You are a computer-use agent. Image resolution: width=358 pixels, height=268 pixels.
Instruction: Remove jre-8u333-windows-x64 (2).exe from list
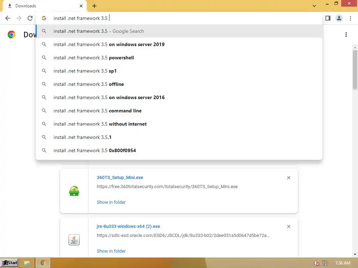pyautogui.click(x=288, y=226)
